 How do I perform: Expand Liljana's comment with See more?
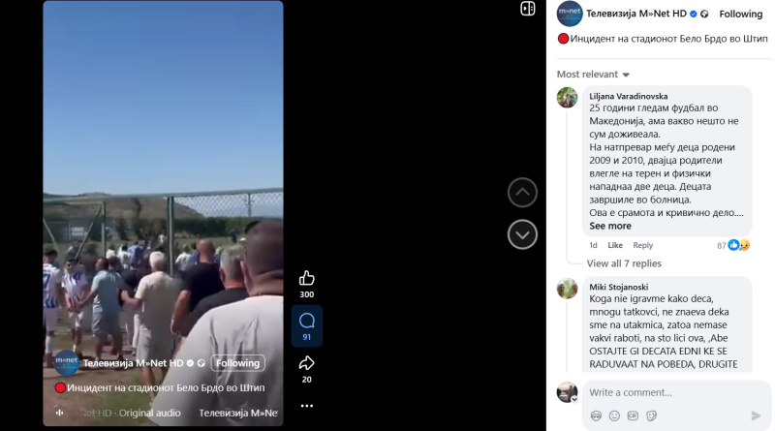pos(610,226)
